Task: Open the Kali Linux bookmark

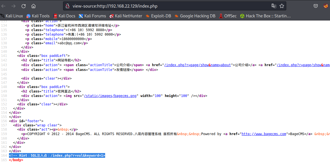Action: 12,16
